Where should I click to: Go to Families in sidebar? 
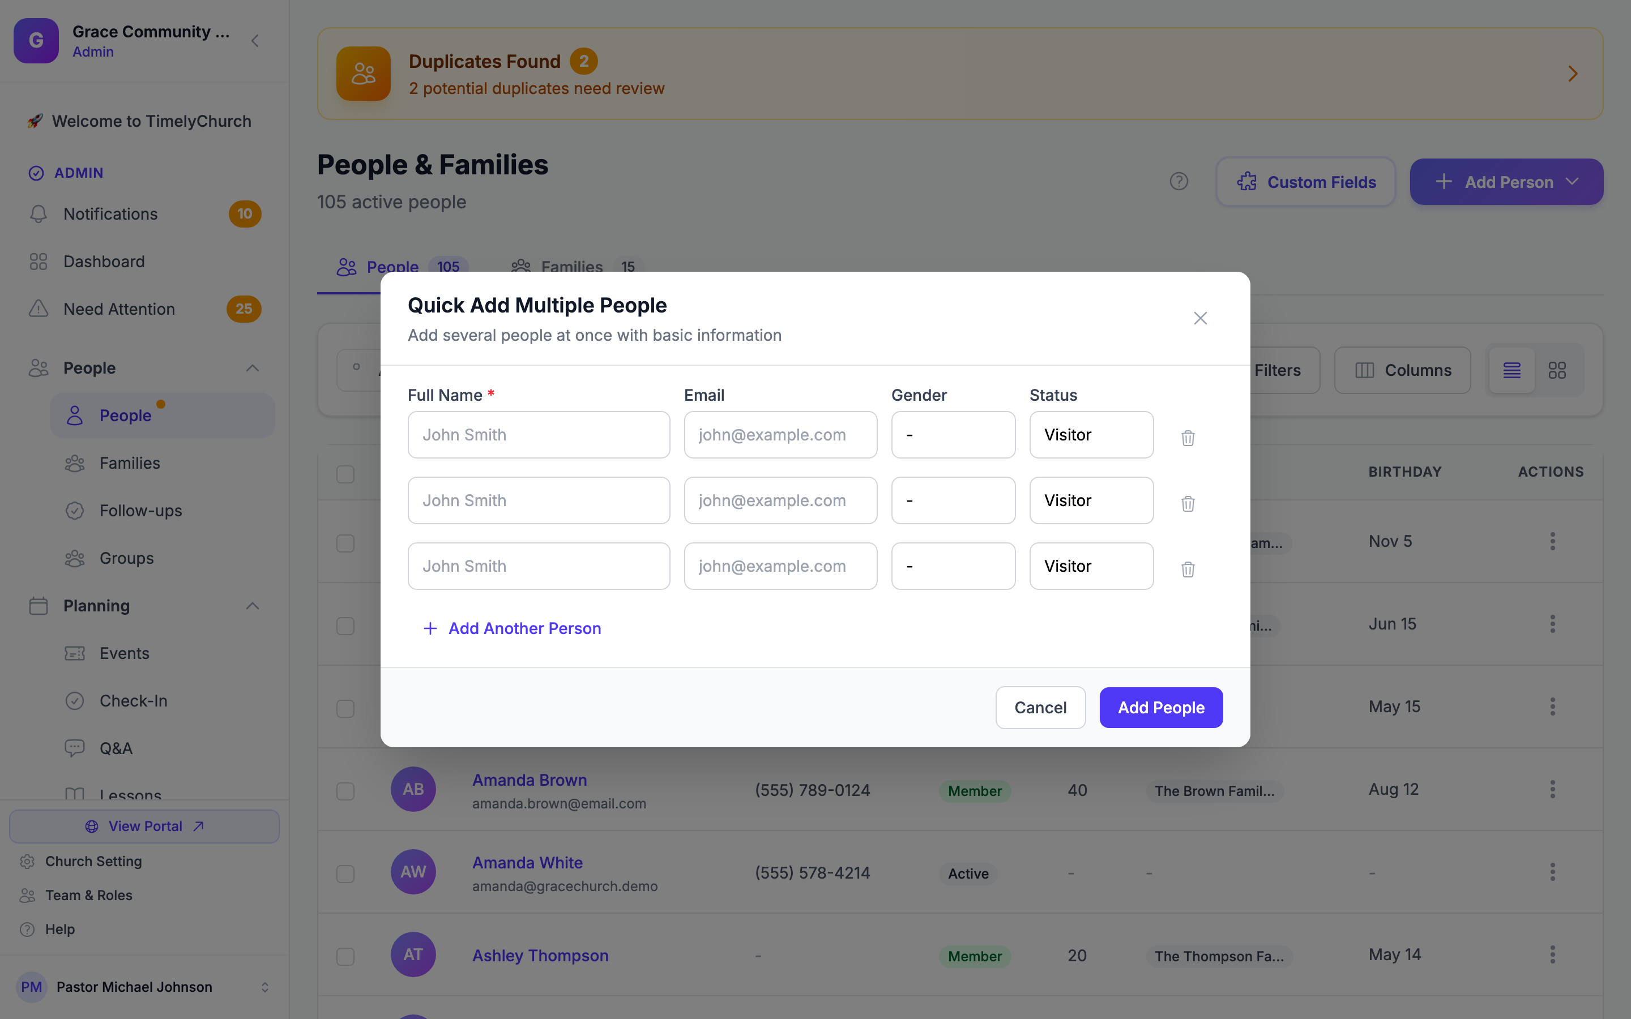(x=162, y=463)
